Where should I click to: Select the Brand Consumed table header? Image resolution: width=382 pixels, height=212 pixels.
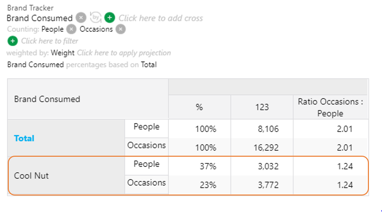coord(47,99)
